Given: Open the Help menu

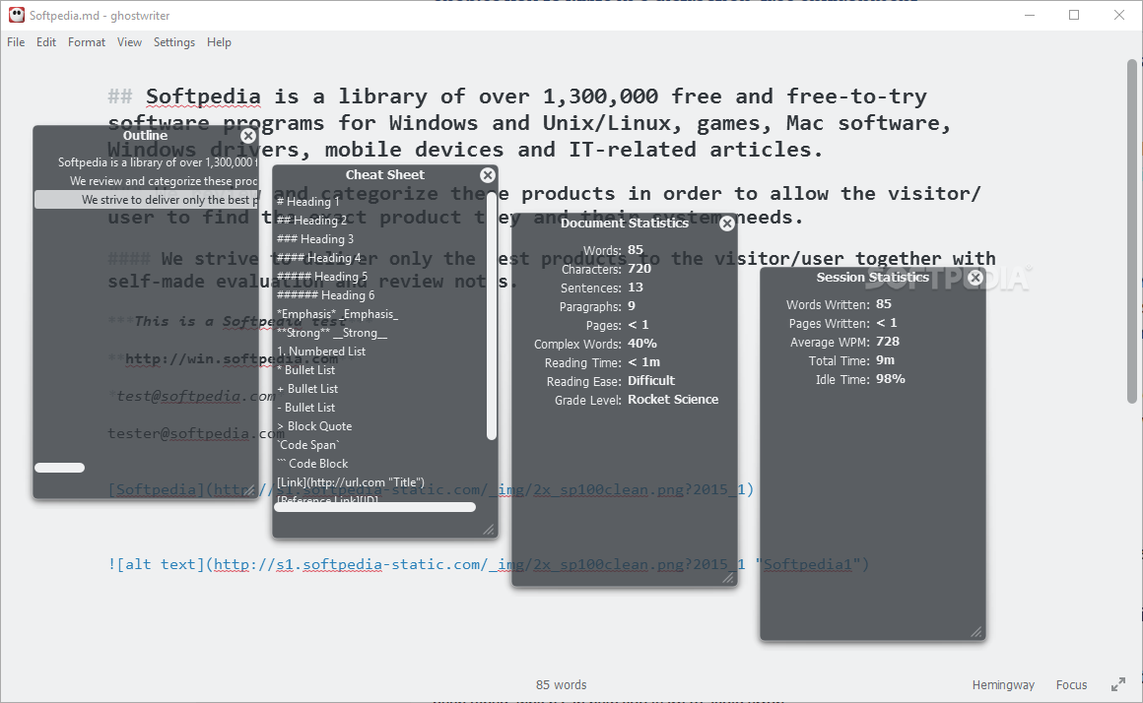Looking at the screenshot, I should click(x=219, y=42).
